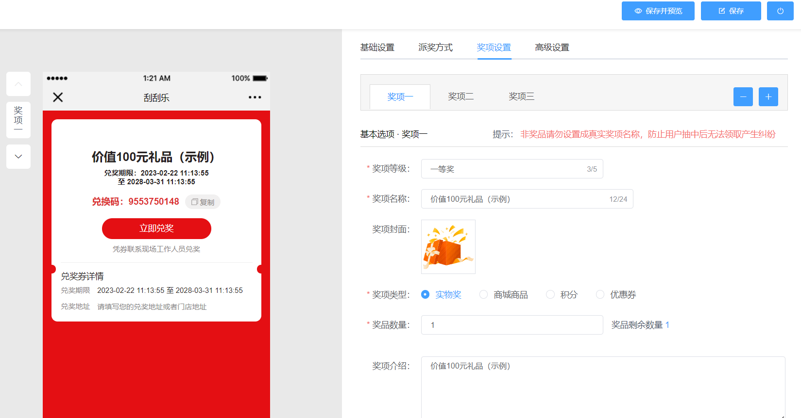Select the 奖项设置 tab
801x418 pixels.
tap(494, 48)
